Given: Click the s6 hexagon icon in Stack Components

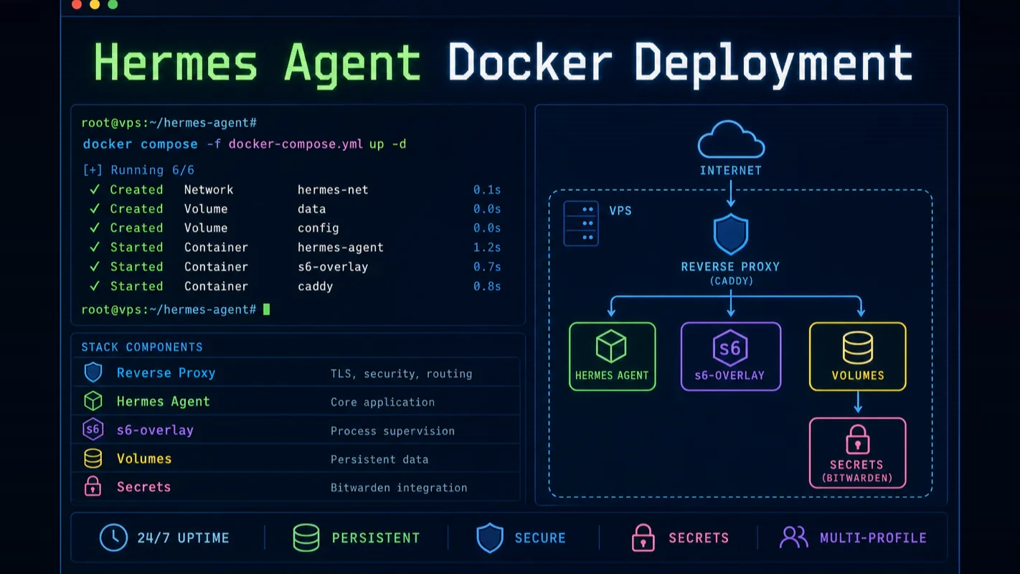Looking at the screenshot, I should [93, 430].
